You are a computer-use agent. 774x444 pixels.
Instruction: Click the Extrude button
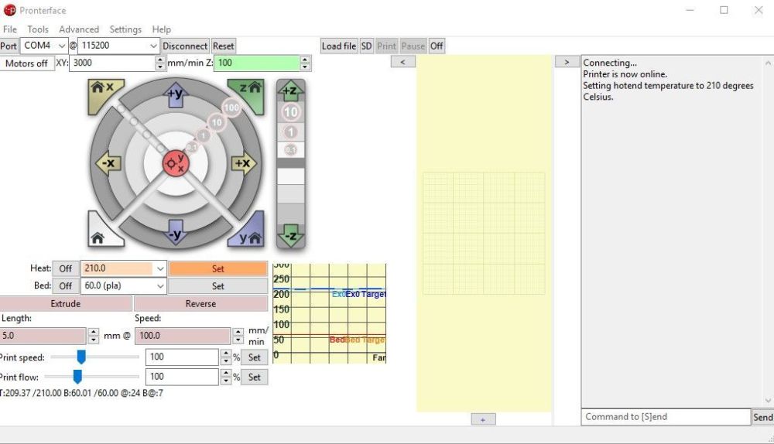pyautogui.click(x=66, y=303)
